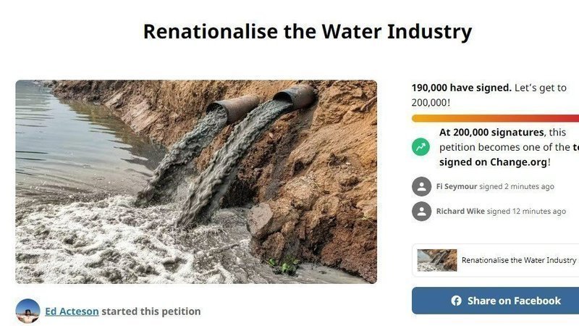Open the large sewage pipes photo
579x326 pixels.
click(196, 181)
